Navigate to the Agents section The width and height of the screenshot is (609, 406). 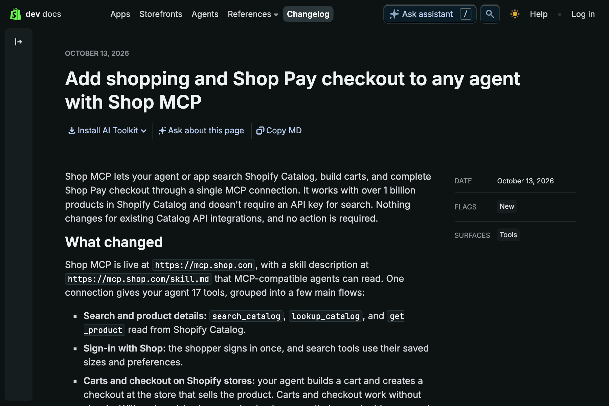[x=205, y=14]
